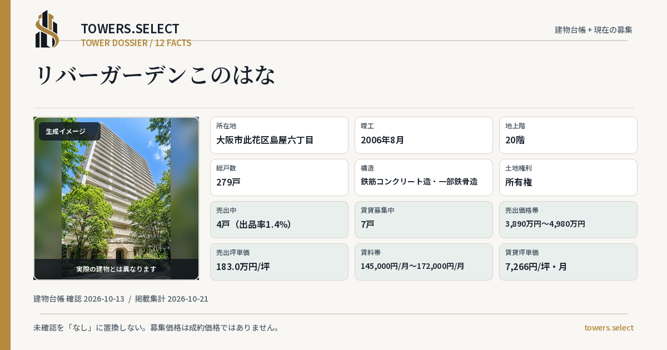Click the 売出中 label
Image resolution: width=667 pixels, height=350 pixels.
click(226, 210)
